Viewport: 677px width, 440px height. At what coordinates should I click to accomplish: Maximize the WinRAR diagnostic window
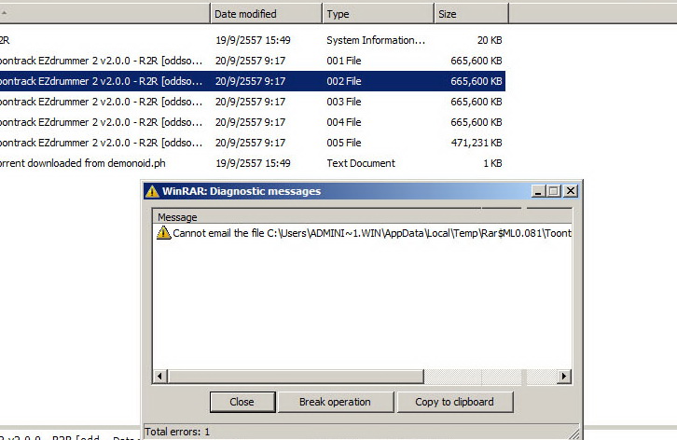(x=554, y=191)
